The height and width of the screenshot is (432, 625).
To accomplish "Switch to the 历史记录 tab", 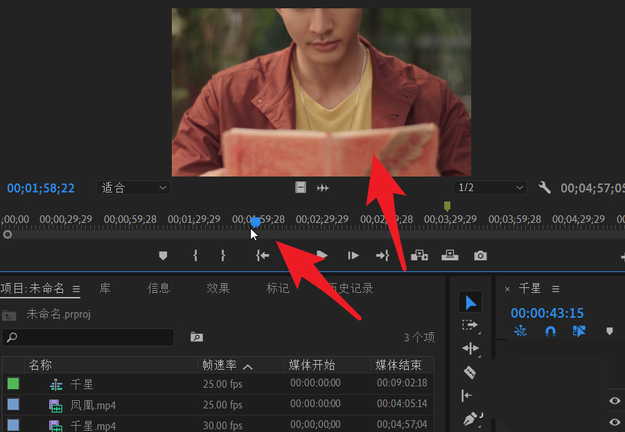I will (x=351, y=288).
